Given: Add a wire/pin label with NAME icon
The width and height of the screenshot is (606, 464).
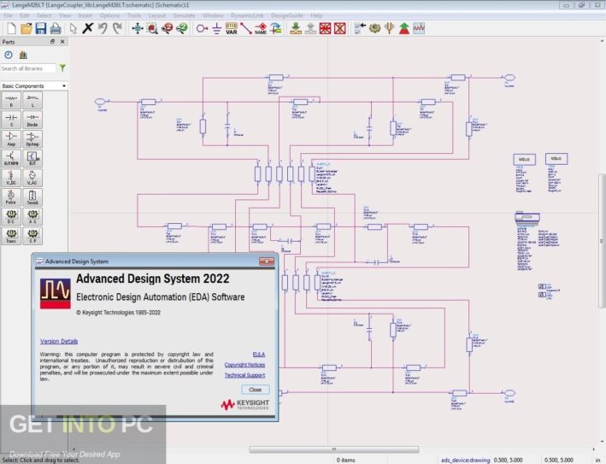Looking at the screenshot, I should pyautogui.click(x=261, y=28).
